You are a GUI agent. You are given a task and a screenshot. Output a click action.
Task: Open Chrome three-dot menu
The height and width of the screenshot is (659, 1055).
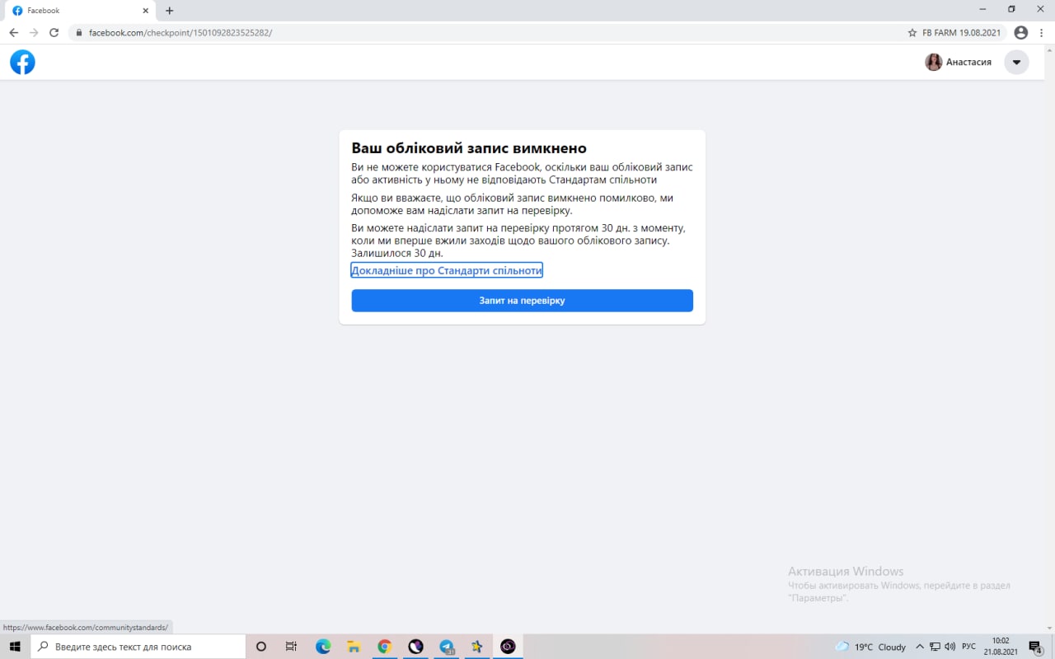(x=1042, y=33)
